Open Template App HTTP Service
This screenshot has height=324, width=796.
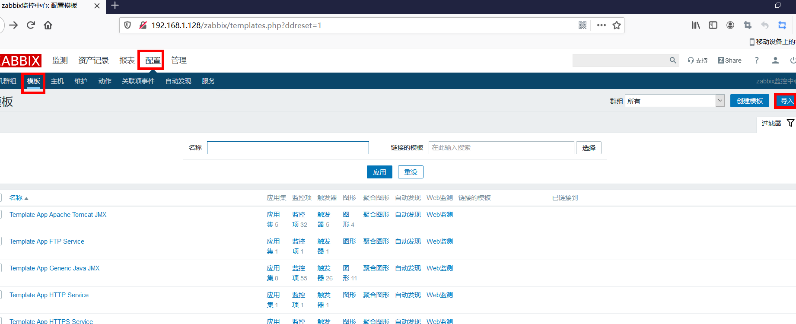[49, 295]
